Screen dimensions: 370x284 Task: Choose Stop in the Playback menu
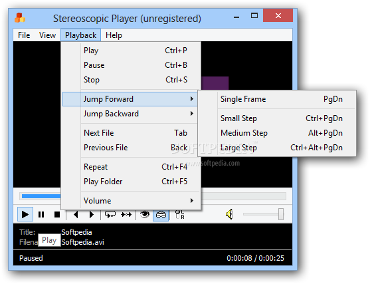point(130,80)
